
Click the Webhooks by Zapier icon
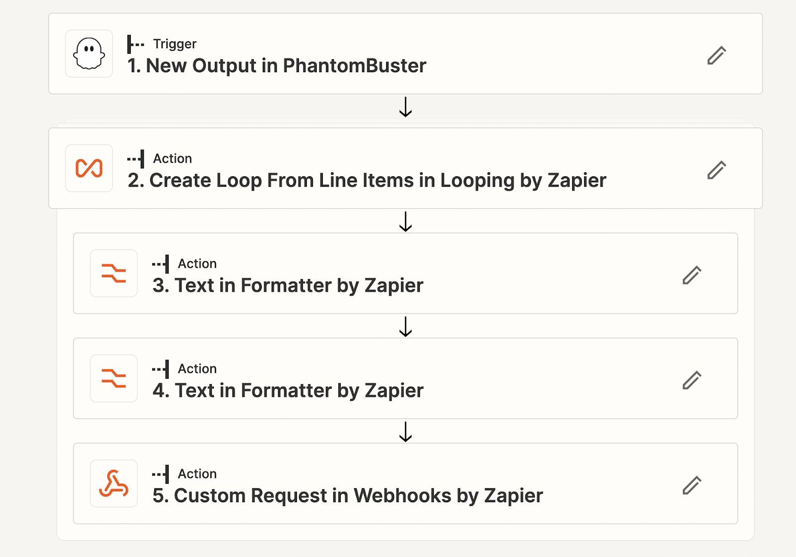coord(113,483)
